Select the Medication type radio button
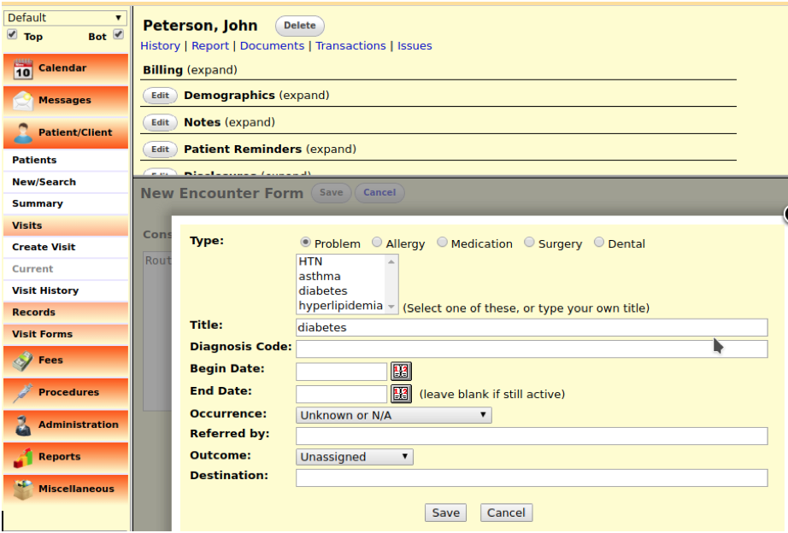788x533 pixels. coord(442,243)
